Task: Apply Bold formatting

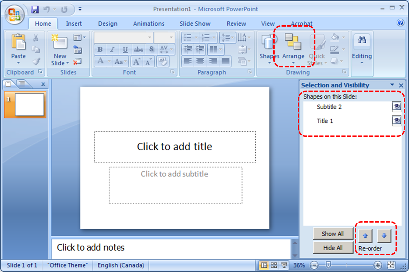Action: (x=100, y=49)
